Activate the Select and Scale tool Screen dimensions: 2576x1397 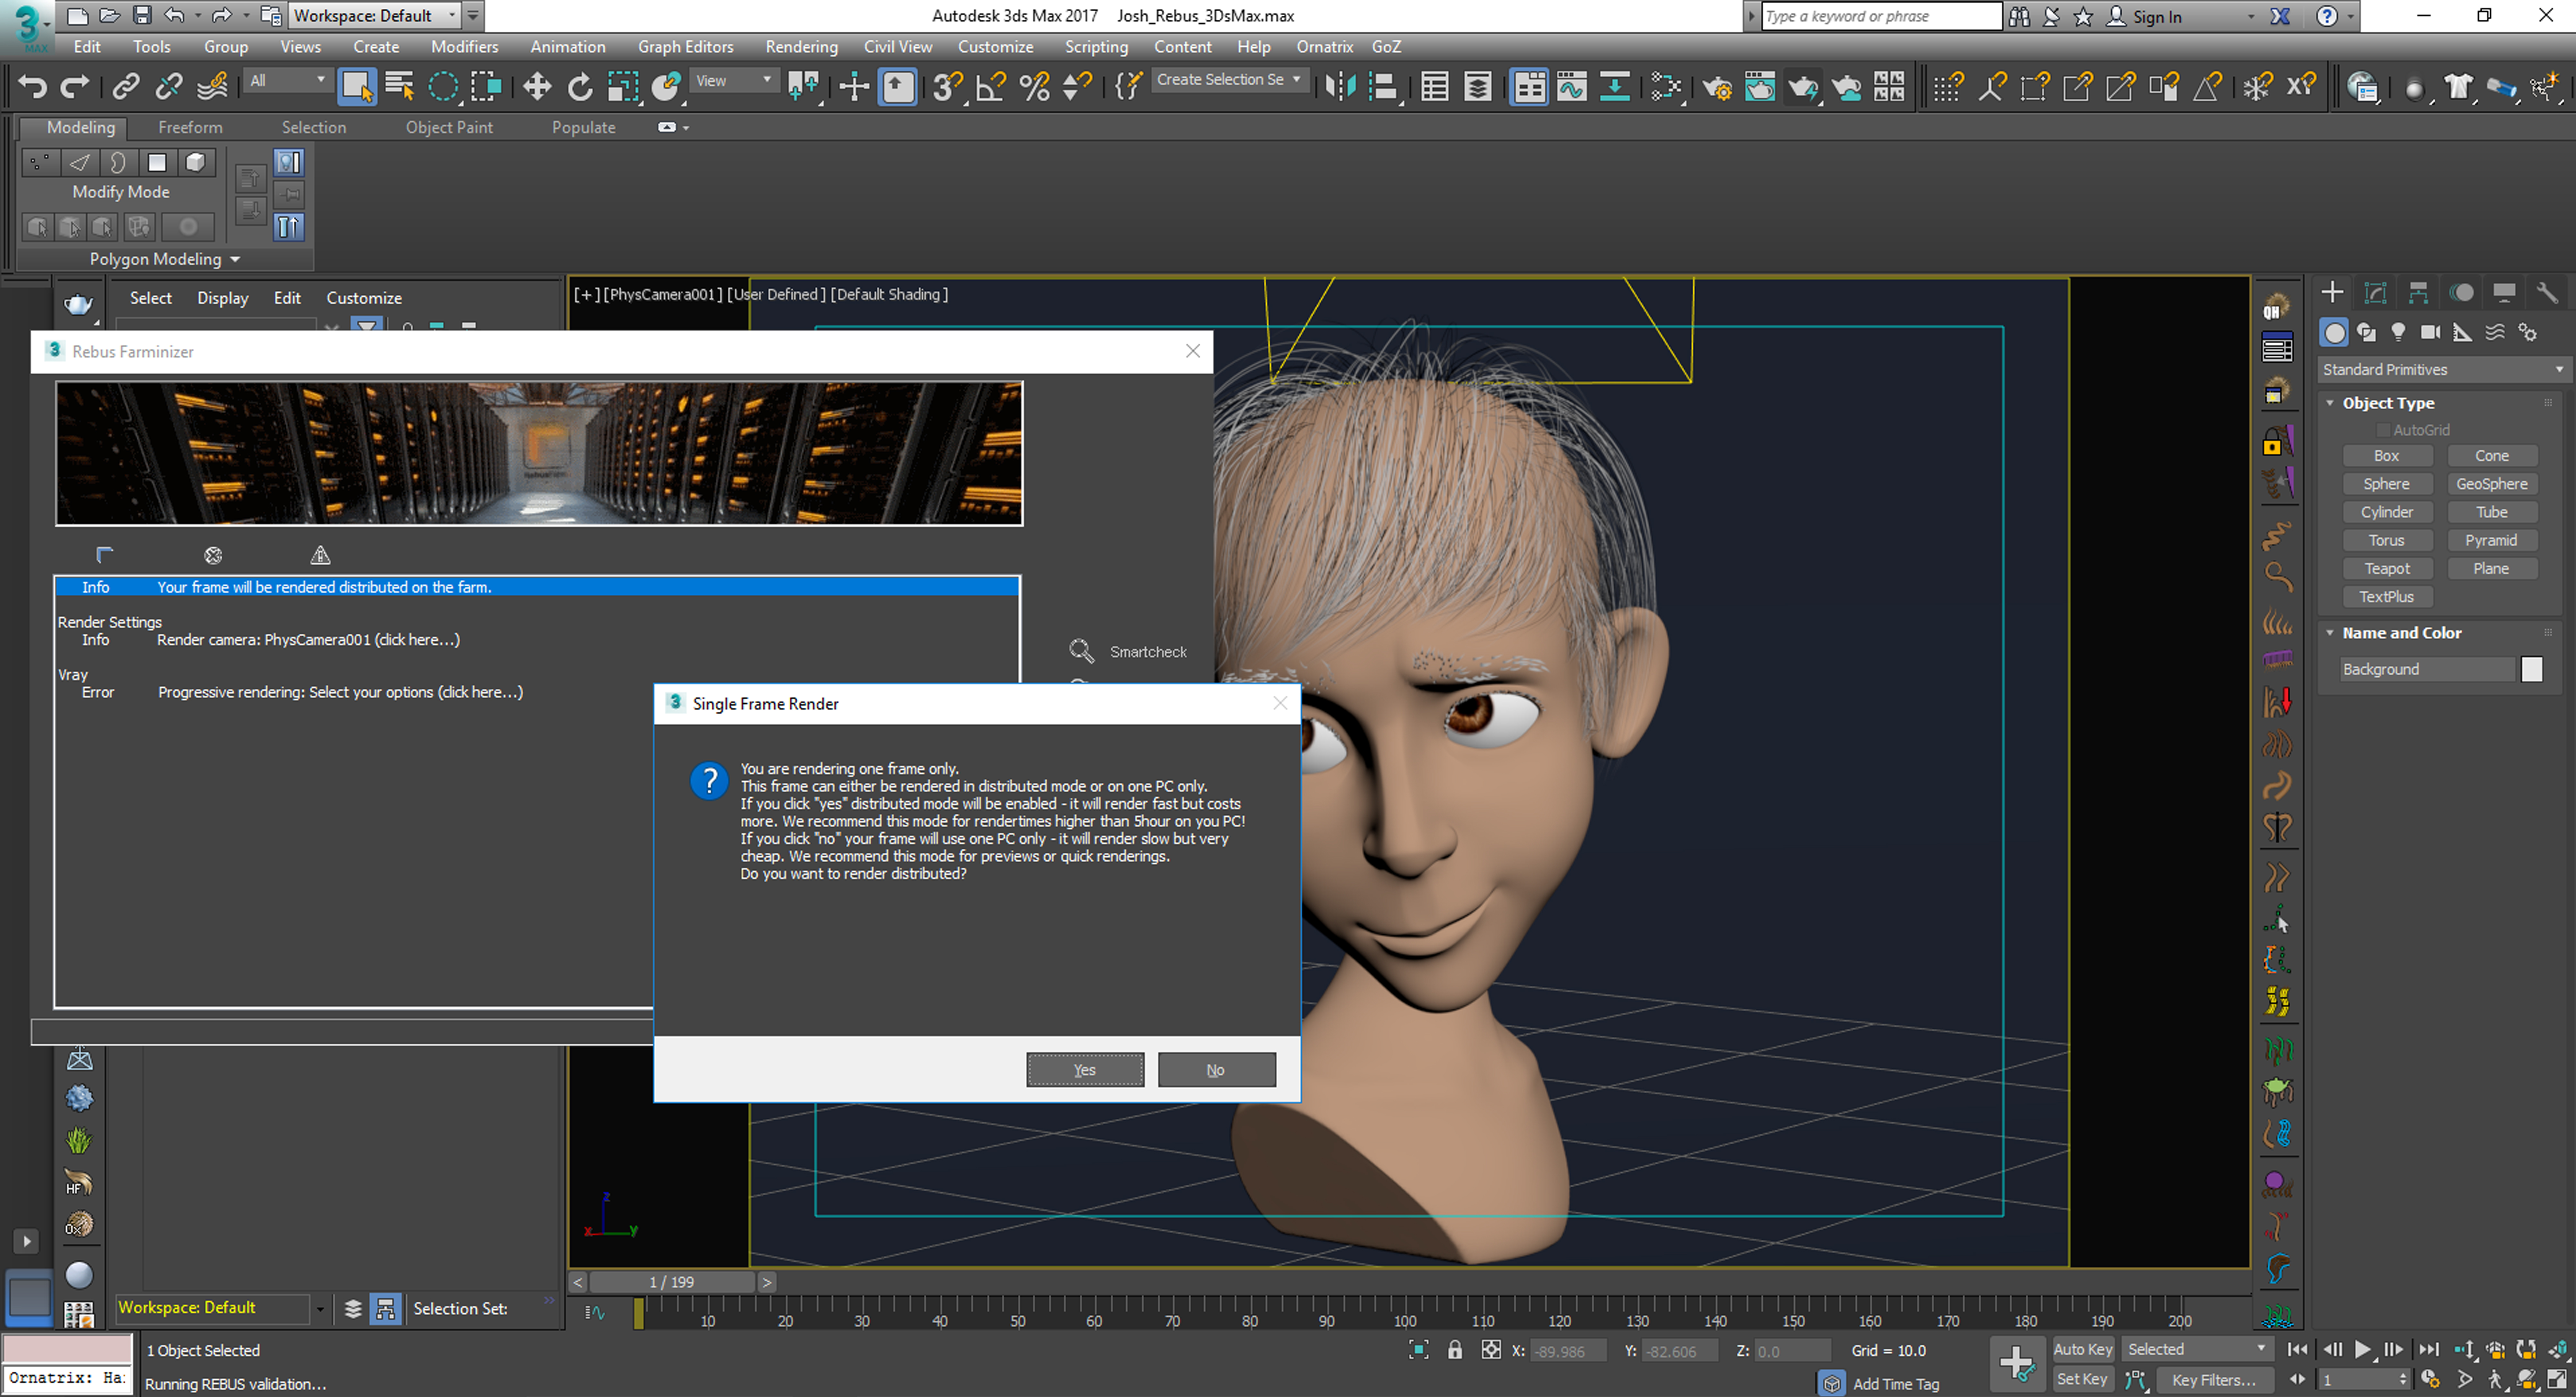[x=623, y=87]
